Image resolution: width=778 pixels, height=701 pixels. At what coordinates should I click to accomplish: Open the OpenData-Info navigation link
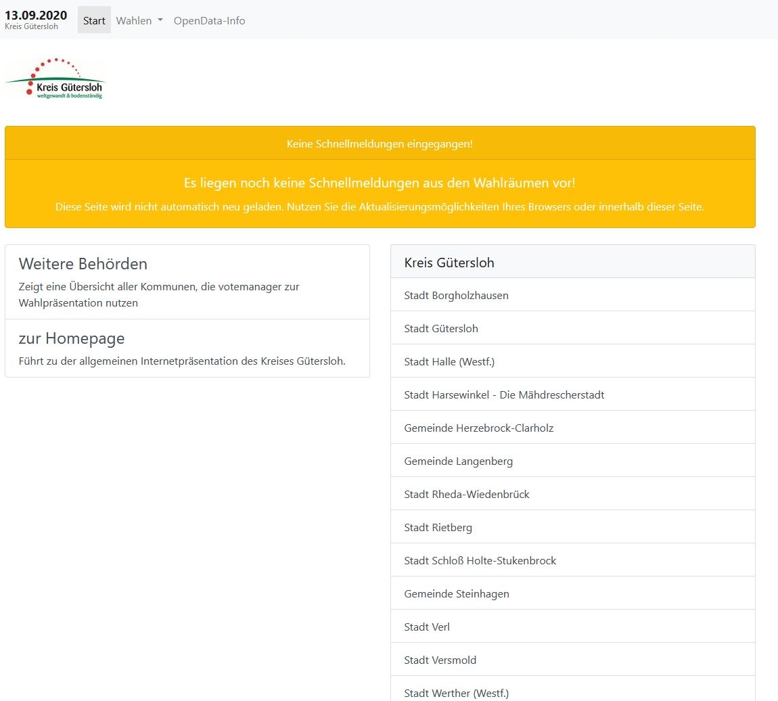coord(209,20)
